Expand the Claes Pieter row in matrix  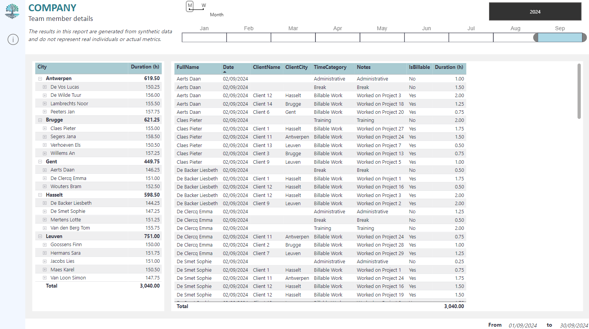pos(45,129)
